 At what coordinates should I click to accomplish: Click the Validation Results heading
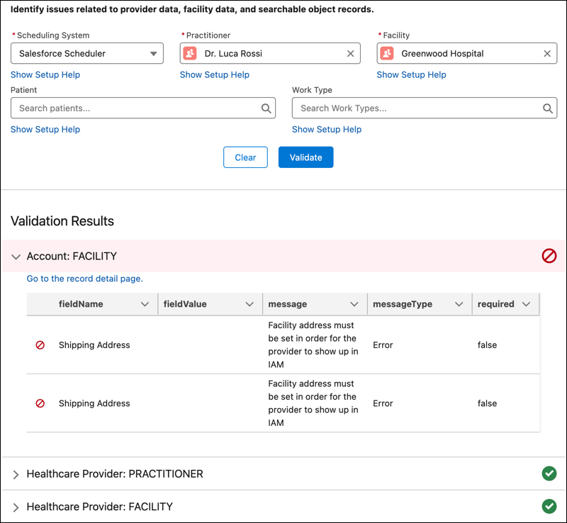tap(62, 221)
